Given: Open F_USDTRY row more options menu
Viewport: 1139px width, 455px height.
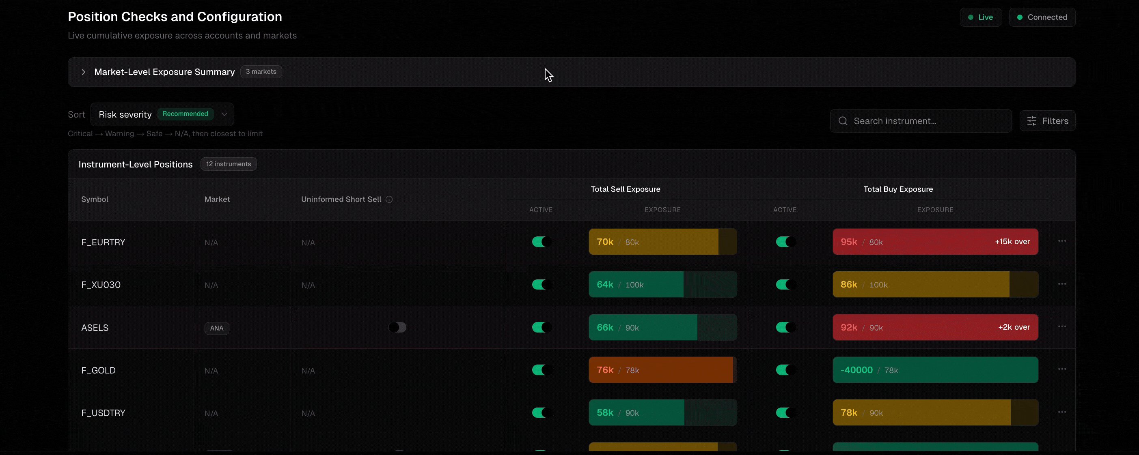Looking at the screenshot, I should (1062, 412).
